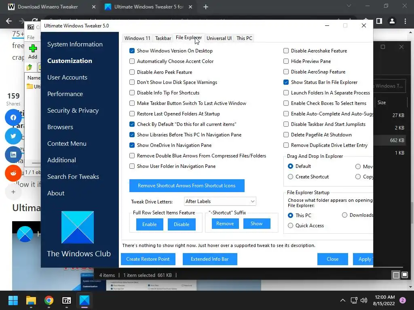Viewport: 414px width, 310px height.
Task: Click Remove for Shortcut suffix
Action: tap(225, 224)
